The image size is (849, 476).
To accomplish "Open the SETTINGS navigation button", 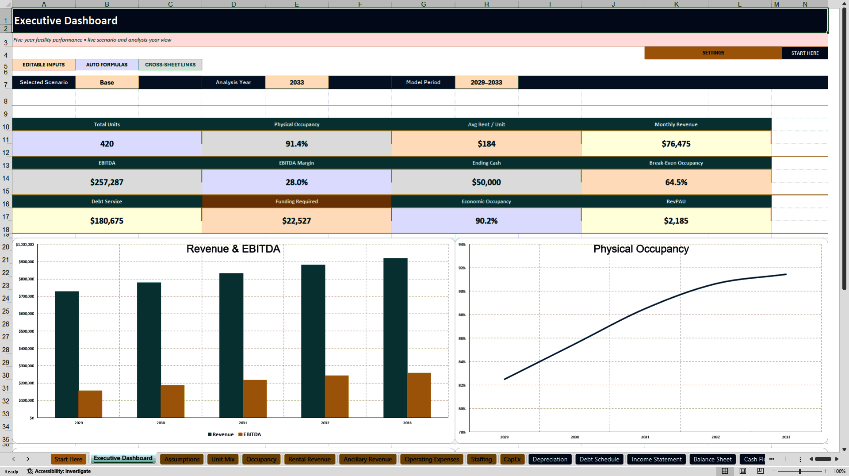I will point(713,53).
